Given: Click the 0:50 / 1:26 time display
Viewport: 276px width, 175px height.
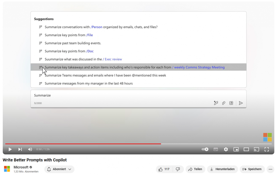Looking at the screenshot, I should 43,149.
